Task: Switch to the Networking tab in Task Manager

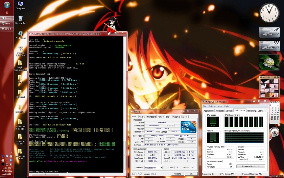Action: pyautogui.click(x=251, y=111)
